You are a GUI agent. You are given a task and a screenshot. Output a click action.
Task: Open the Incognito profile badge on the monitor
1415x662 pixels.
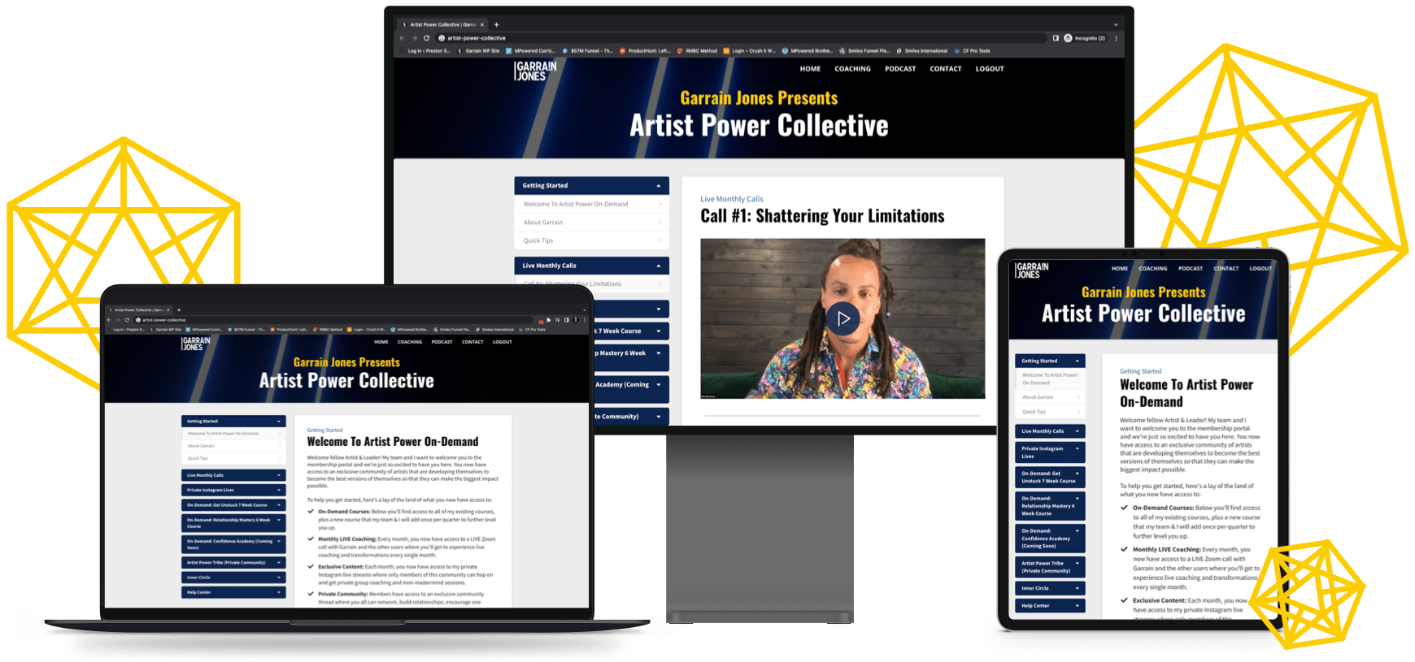(x=1085, y=38)
